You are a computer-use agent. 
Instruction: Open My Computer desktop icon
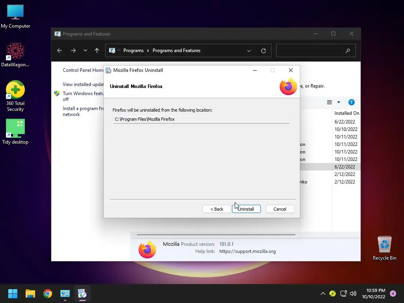pos(15,17)
